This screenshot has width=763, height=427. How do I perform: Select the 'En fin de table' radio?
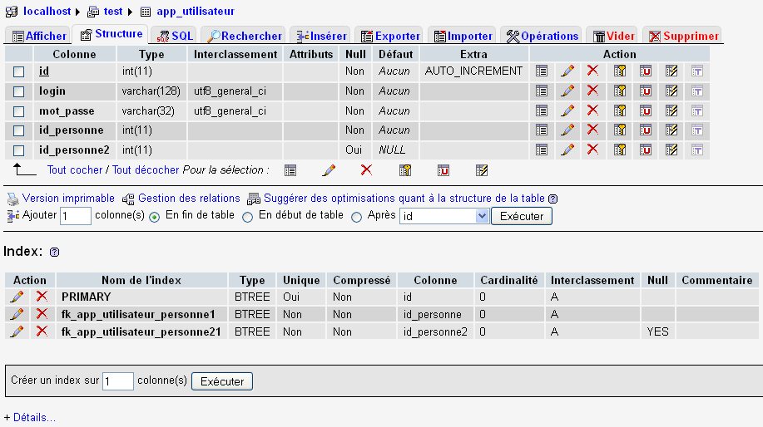[x=154, y=217]
